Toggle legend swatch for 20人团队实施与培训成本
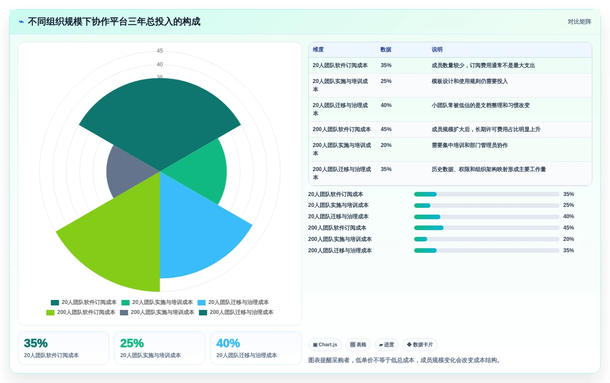 126,303
